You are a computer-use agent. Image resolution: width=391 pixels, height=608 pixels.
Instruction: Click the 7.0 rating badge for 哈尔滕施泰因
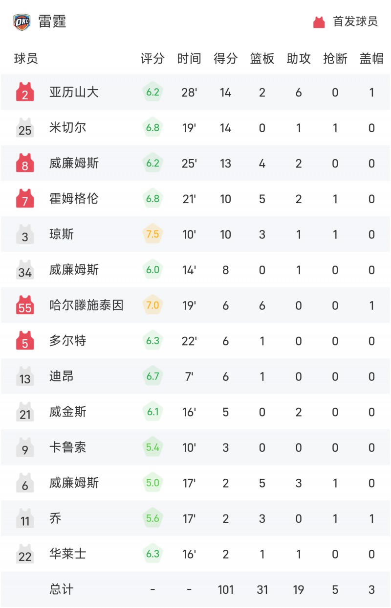152,305
